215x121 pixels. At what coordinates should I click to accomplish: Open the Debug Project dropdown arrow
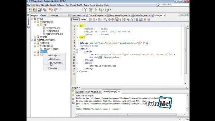click(x=104, y=10)
